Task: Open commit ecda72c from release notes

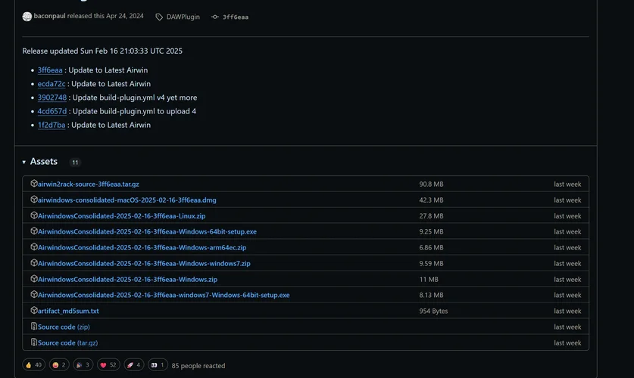Action: [52, 84]
